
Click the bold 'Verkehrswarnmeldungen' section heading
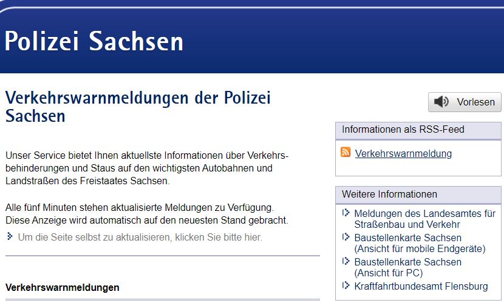[63, 287]
